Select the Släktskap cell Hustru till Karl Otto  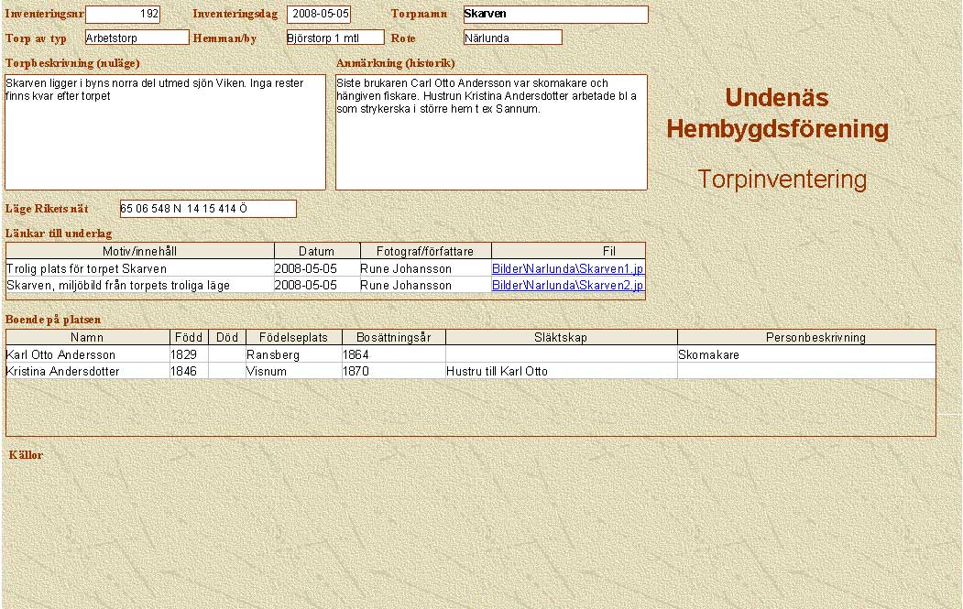tap(561, 372)
